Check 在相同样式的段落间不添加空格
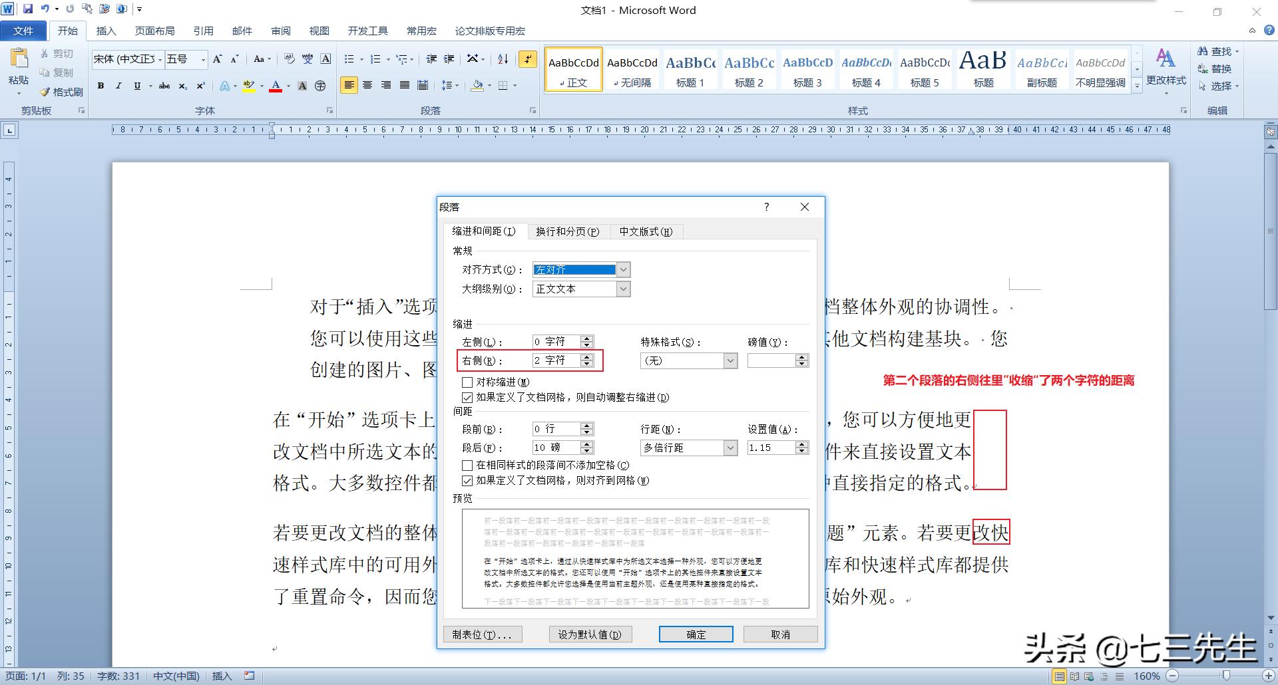1278x685 pixels. (x=468, y=466)
